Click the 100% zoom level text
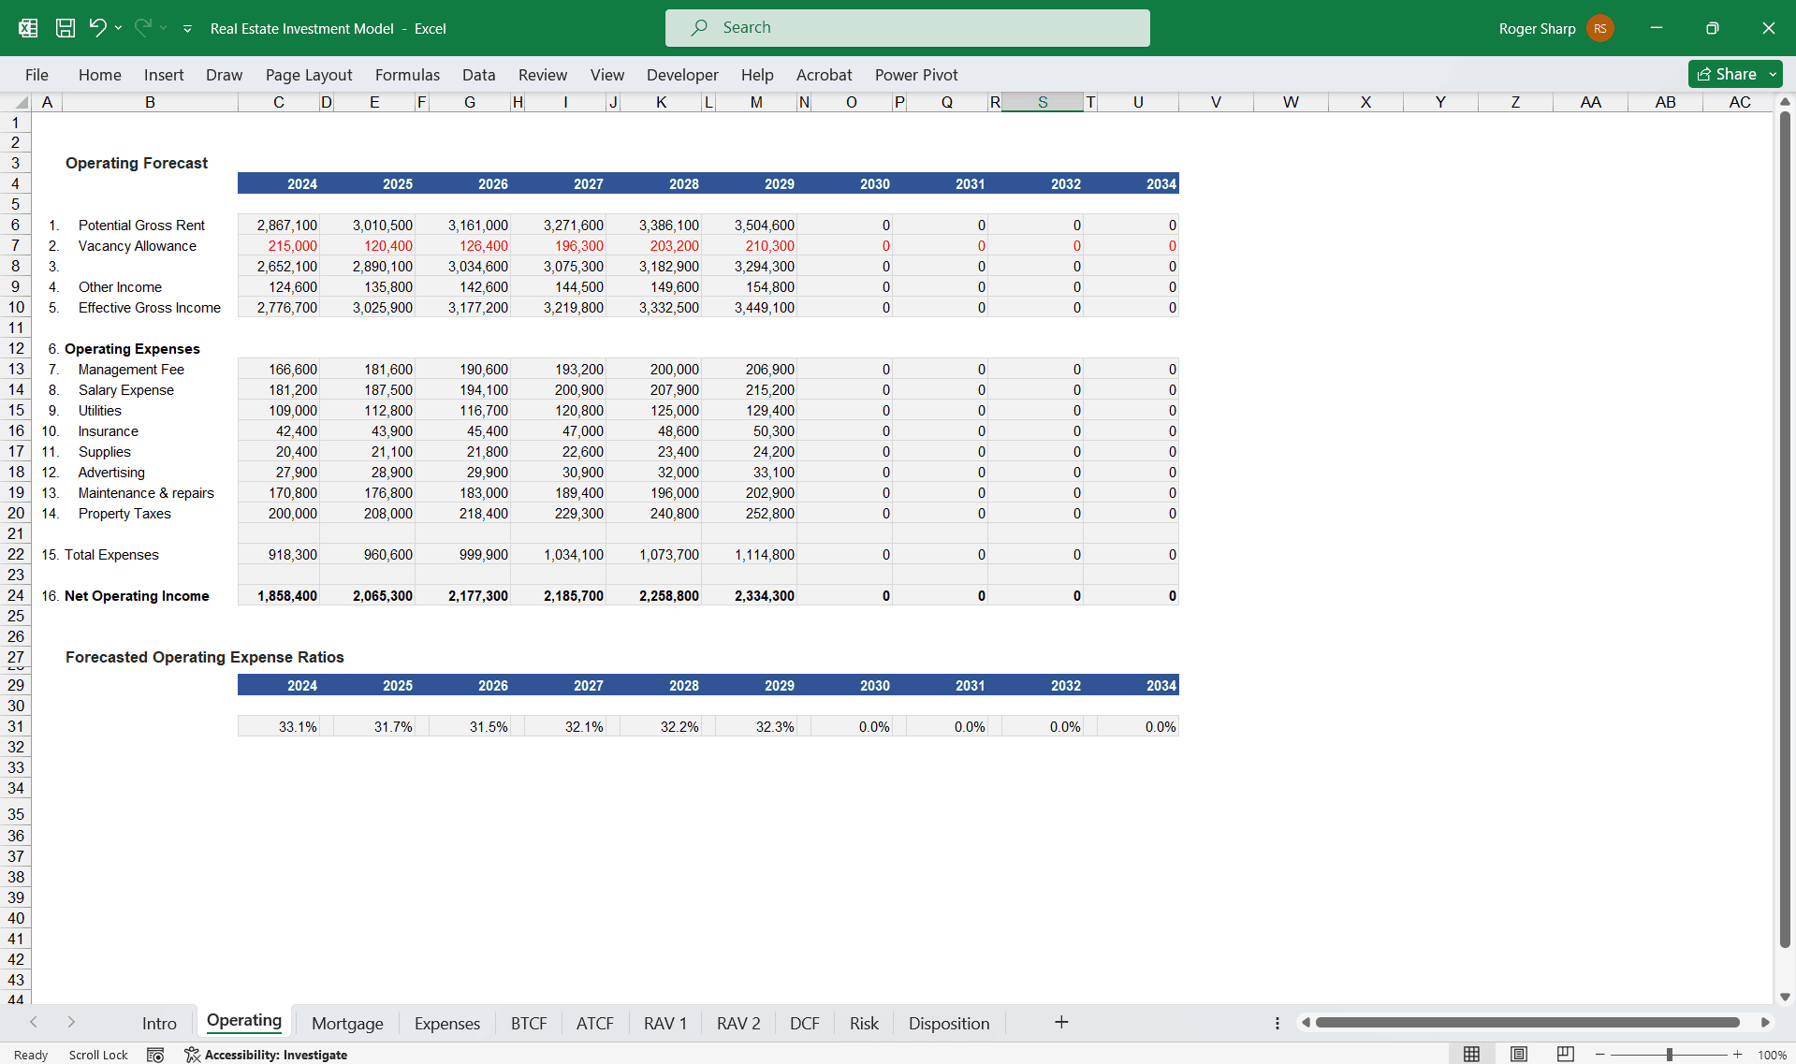This screenshot has width=1796, height=1064. [1772, 1055]
